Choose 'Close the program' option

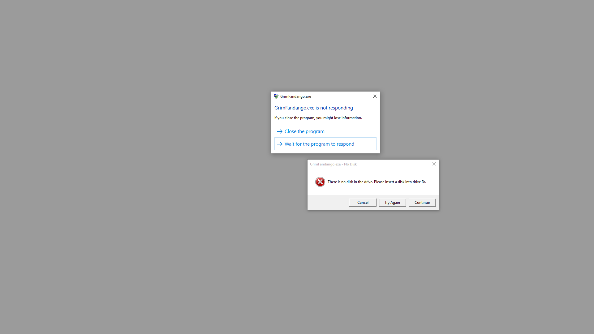click(x=325, y=131)
